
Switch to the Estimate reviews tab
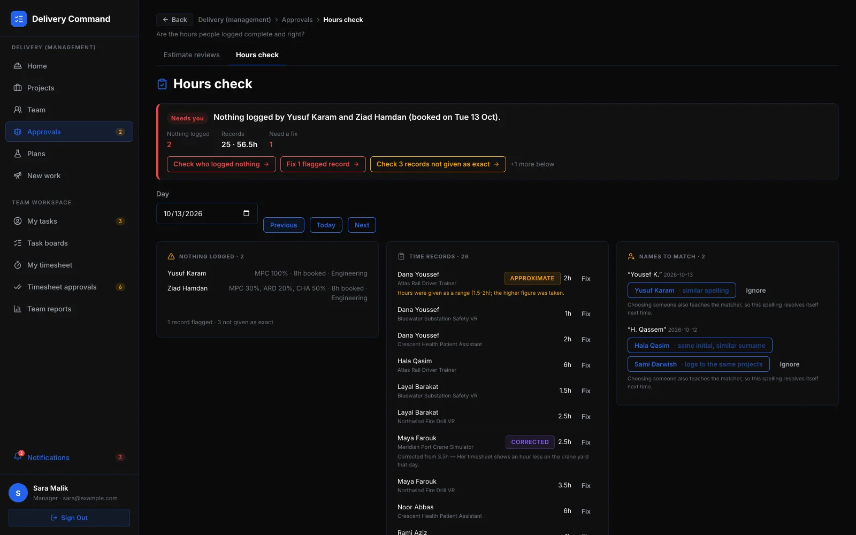tap(192, 55)
